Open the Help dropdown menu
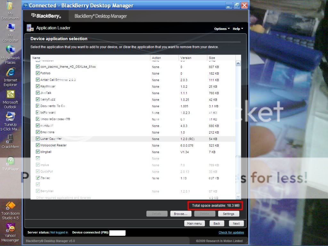 [x=237, y=29]
